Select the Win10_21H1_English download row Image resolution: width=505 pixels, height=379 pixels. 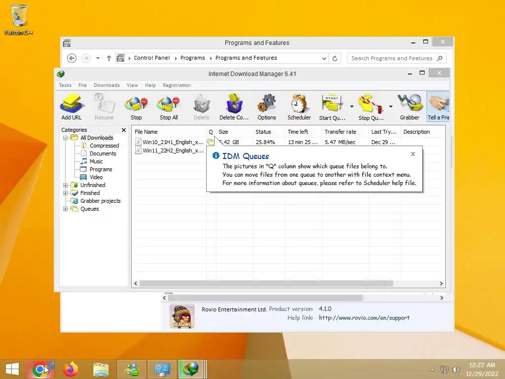click(x=288, y=142)
